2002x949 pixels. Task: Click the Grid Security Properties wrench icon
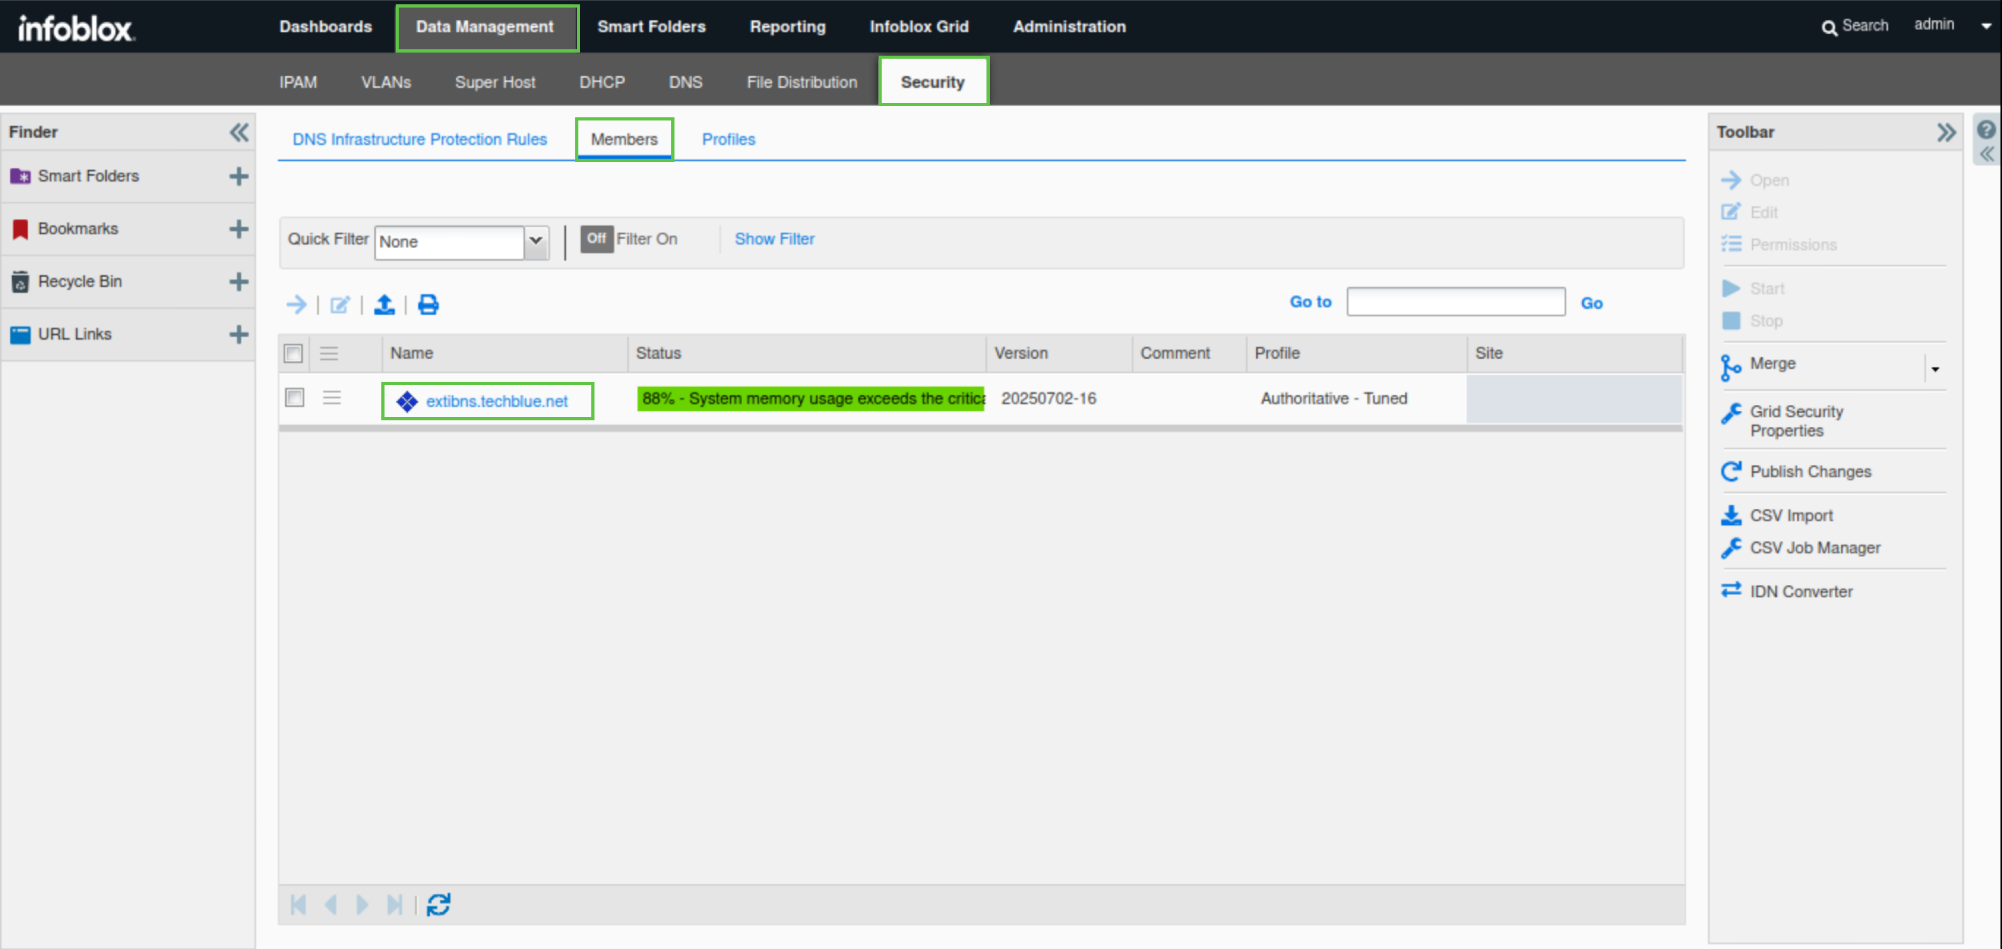coord(1731,413)
